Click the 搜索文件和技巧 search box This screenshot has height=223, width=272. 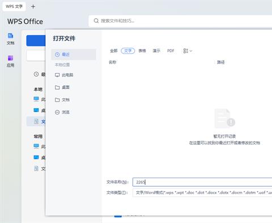coord(180,20)
